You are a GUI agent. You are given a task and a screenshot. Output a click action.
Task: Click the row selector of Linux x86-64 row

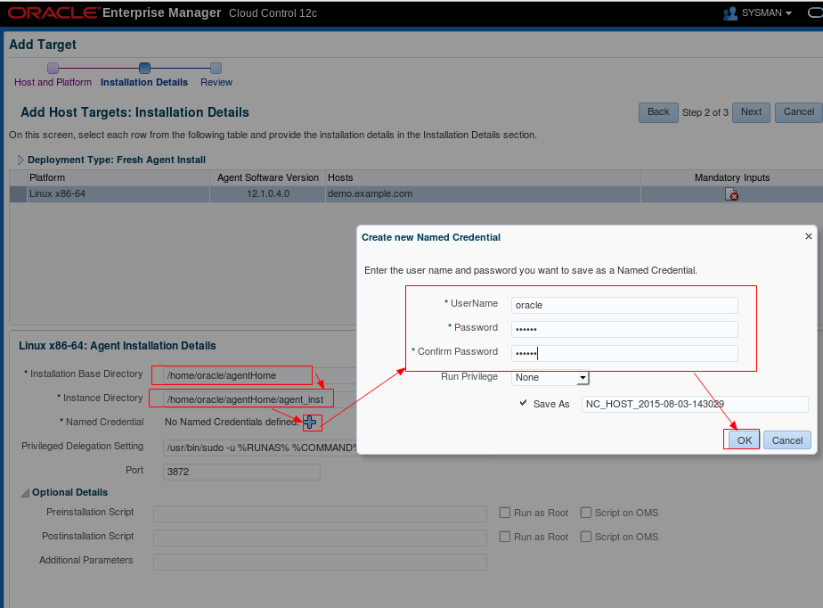point(18,194)
